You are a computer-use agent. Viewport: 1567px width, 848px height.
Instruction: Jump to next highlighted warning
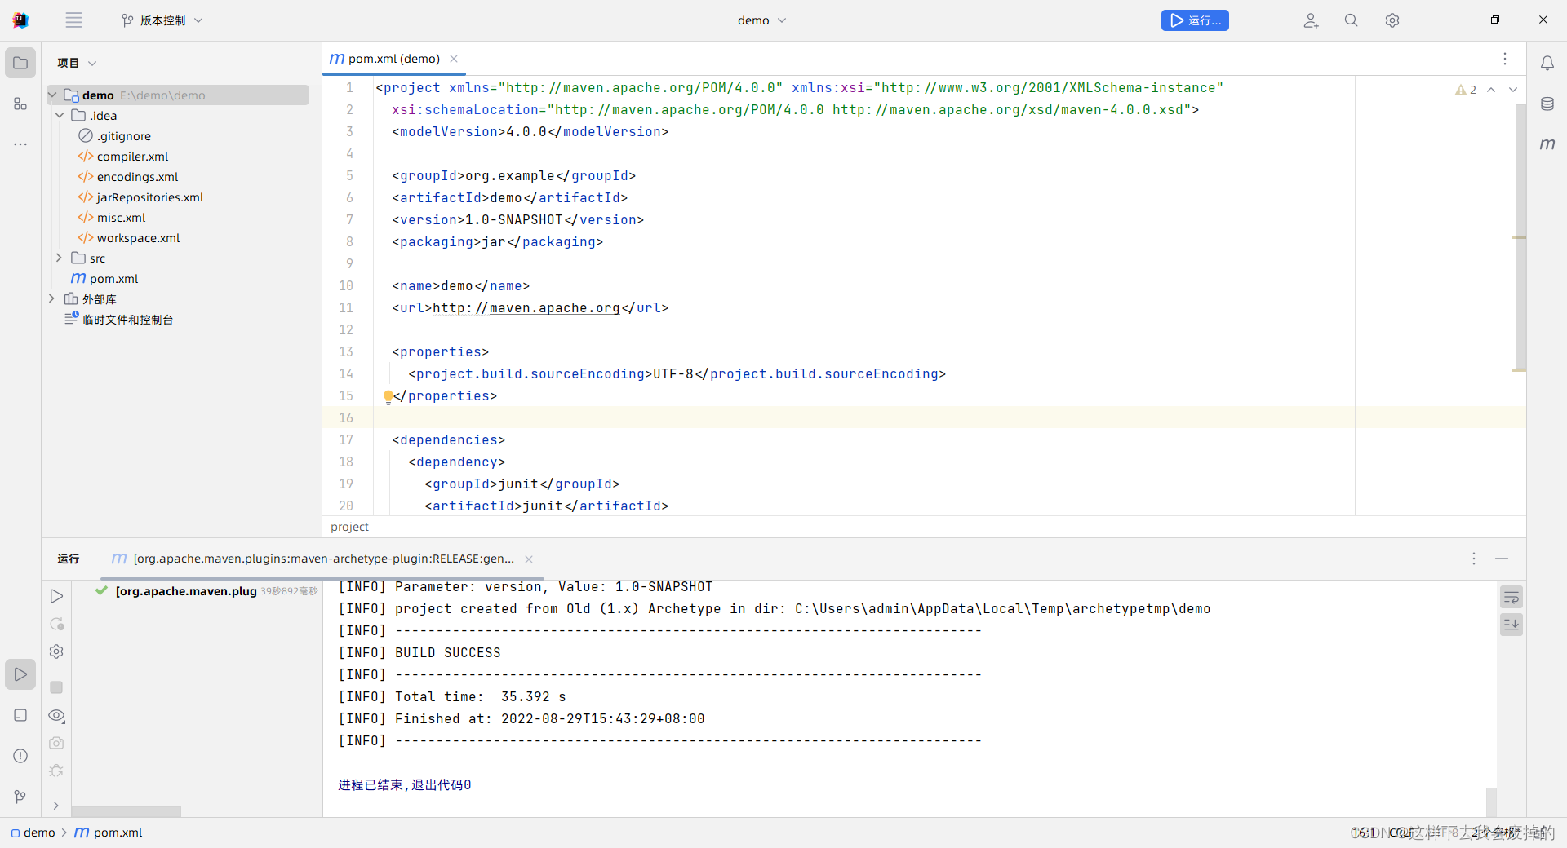pyautogui.click(x=1512, y=90)
